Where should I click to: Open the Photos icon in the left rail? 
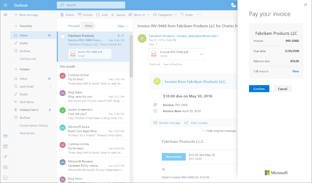[x=5, y=167]
